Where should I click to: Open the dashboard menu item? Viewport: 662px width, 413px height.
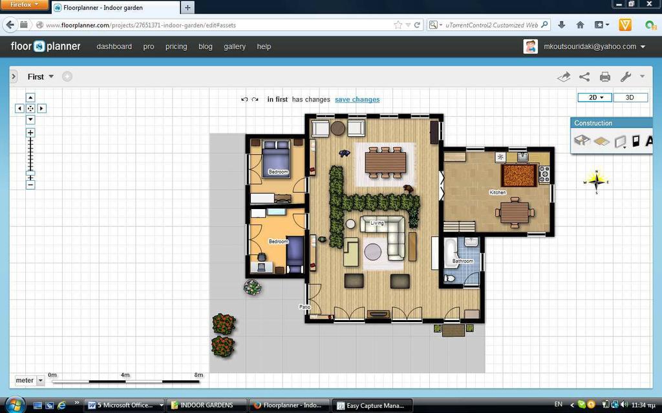114,46
